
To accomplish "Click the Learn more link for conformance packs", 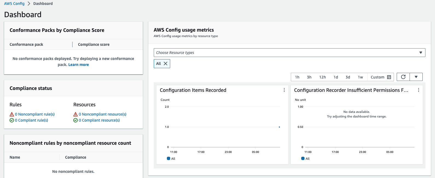I will pyautogui.click(x=79, y=65).
